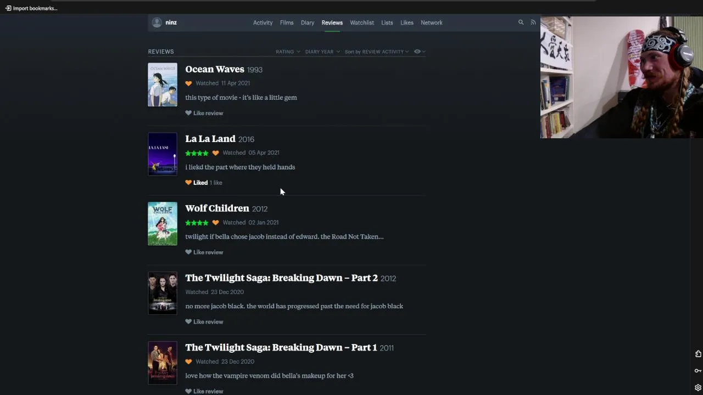
Task: Click the orange heart beside Wolf Children rating
Action: tap(215, 223)
